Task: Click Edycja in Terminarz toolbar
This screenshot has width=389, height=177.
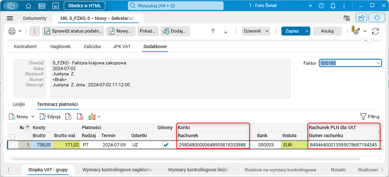Action: [x=50, y=117]
